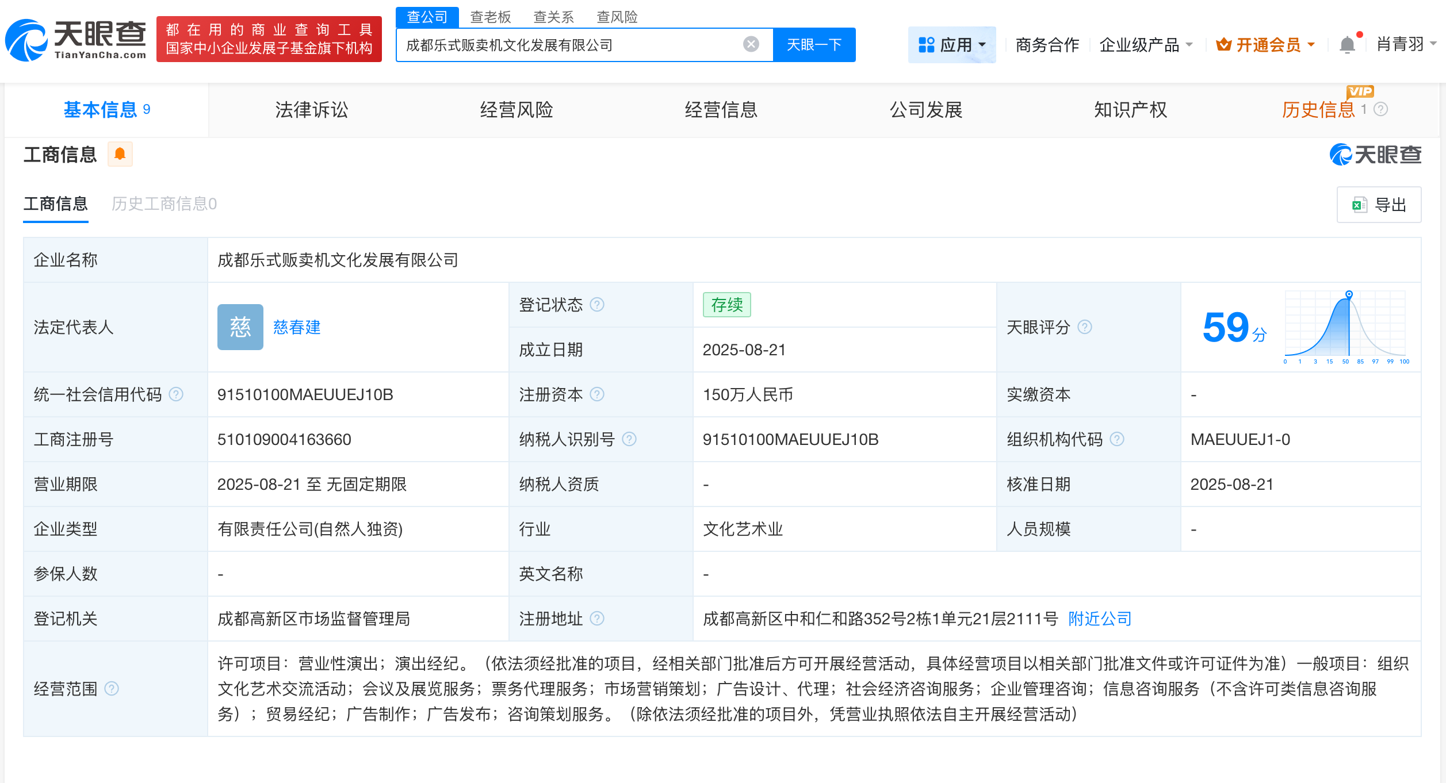Click the notification bell icon
The image size is (1446, 783).
click(x=1346, y=44)
